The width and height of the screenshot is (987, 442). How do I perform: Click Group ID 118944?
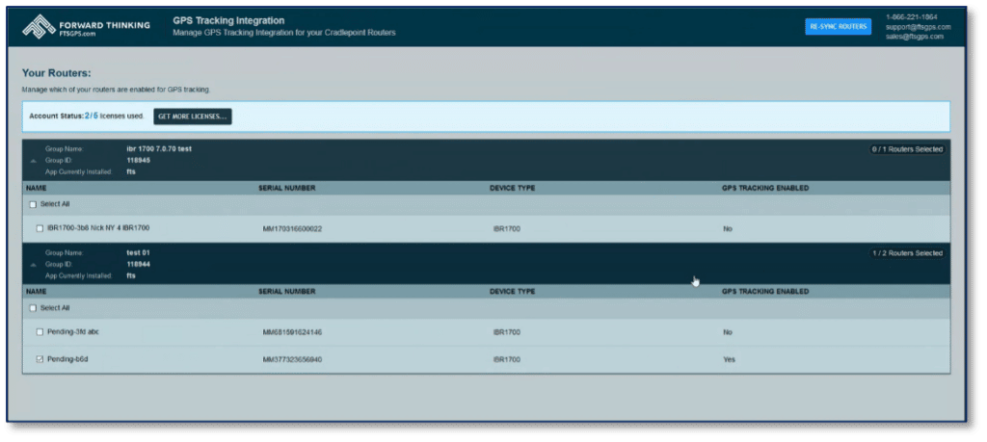tap(139, 264)
